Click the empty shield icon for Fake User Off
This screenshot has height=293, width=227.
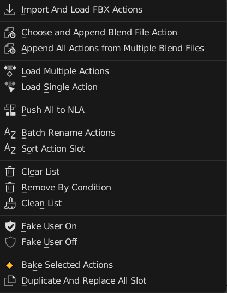click(x=10, y=242)
